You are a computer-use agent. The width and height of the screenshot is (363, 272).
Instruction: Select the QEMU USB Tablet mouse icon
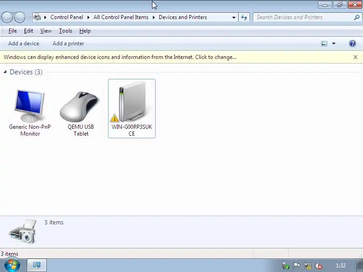point(79,107)
